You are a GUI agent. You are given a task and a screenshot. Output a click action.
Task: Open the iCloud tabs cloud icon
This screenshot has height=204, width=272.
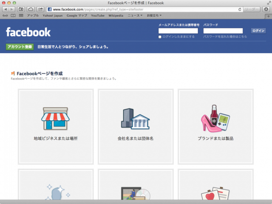pyautogui.click(x=31, y=9)
